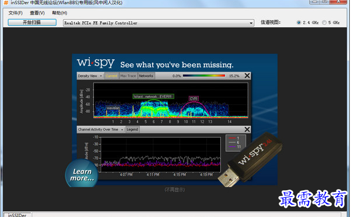Click the 信道视图: label
This screenshot has width=351, height=217.
tap(271, 22)
